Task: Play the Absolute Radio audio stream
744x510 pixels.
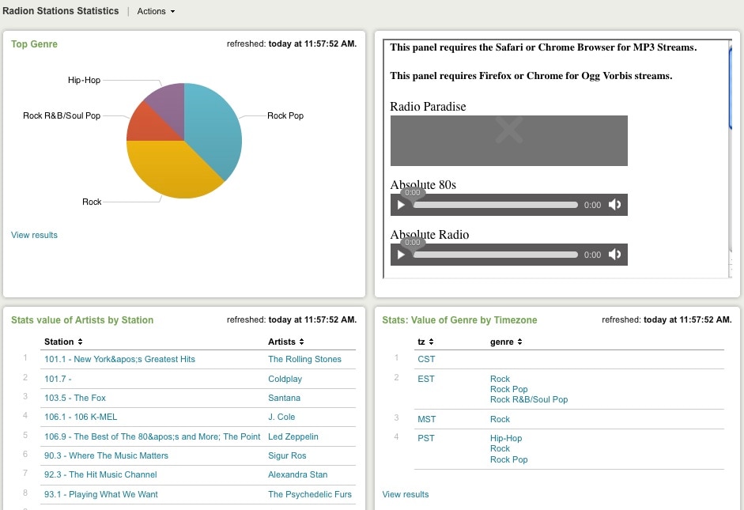Action: click(x=401, y=255)
